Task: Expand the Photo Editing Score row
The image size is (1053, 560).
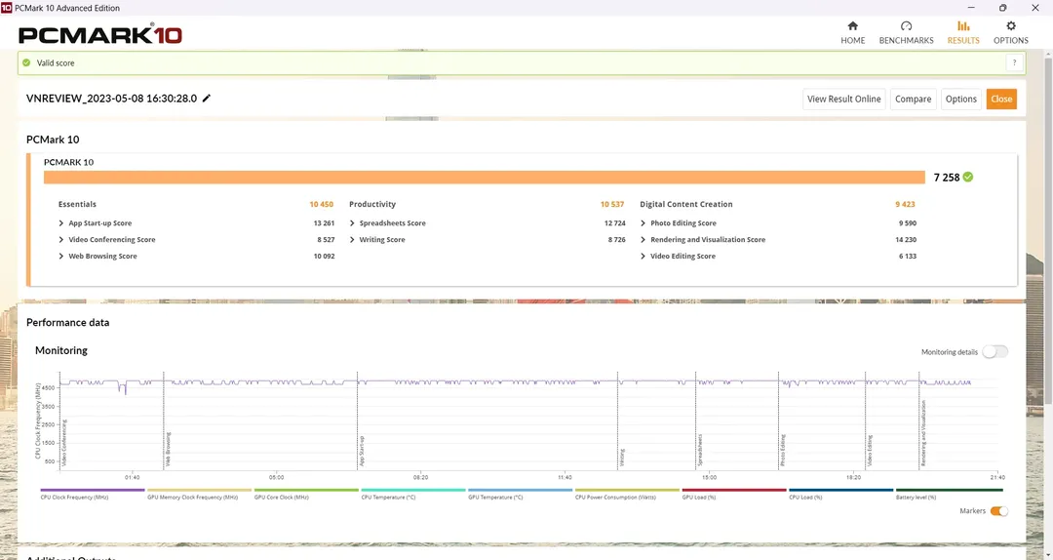Action: pyautogui.click(x=643, y=223)
